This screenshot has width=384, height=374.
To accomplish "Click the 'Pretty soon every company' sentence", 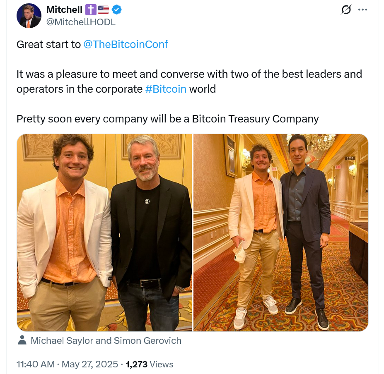I will (x=167, y=119).
